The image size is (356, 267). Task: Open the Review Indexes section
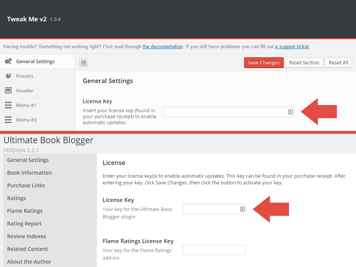[x=27, y=236]
